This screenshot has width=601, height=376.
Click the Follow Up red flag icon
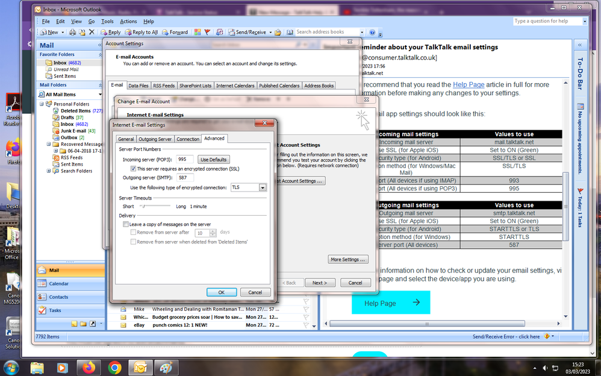pos(207,32)
